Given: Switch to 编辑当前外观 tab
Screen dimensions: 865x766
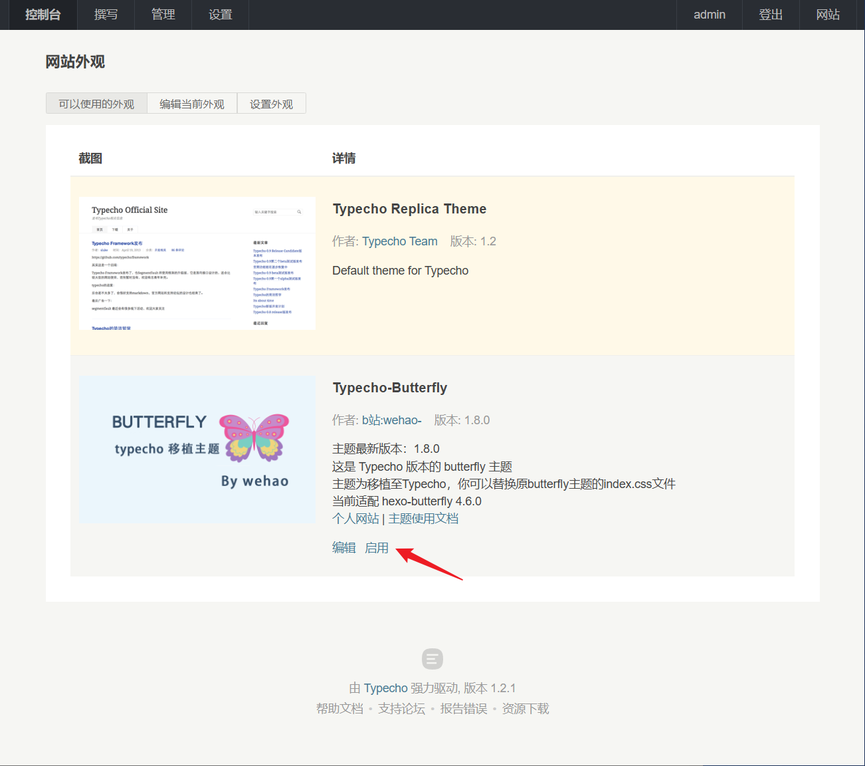Looking at the screenshot, I should [x=192, y=104].
